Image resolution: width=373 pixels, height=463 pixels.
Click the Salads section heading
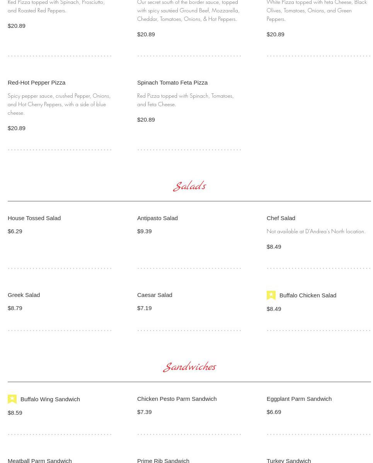pyautogui.click(x=189, y=186)
